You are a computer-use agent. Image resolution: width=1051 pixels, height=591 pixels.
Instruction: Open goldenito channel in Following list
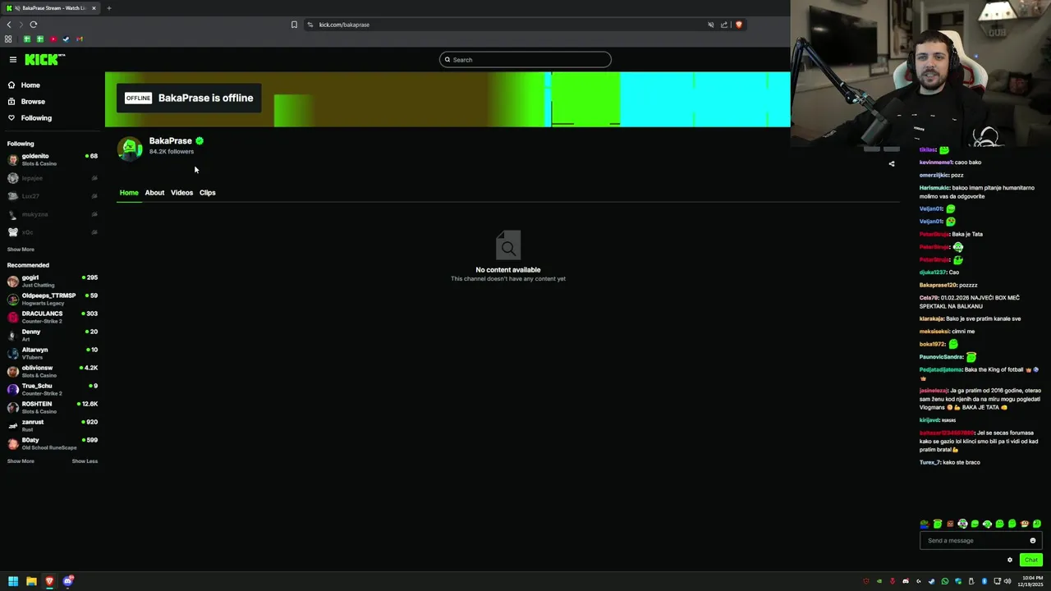click(53, 159)
